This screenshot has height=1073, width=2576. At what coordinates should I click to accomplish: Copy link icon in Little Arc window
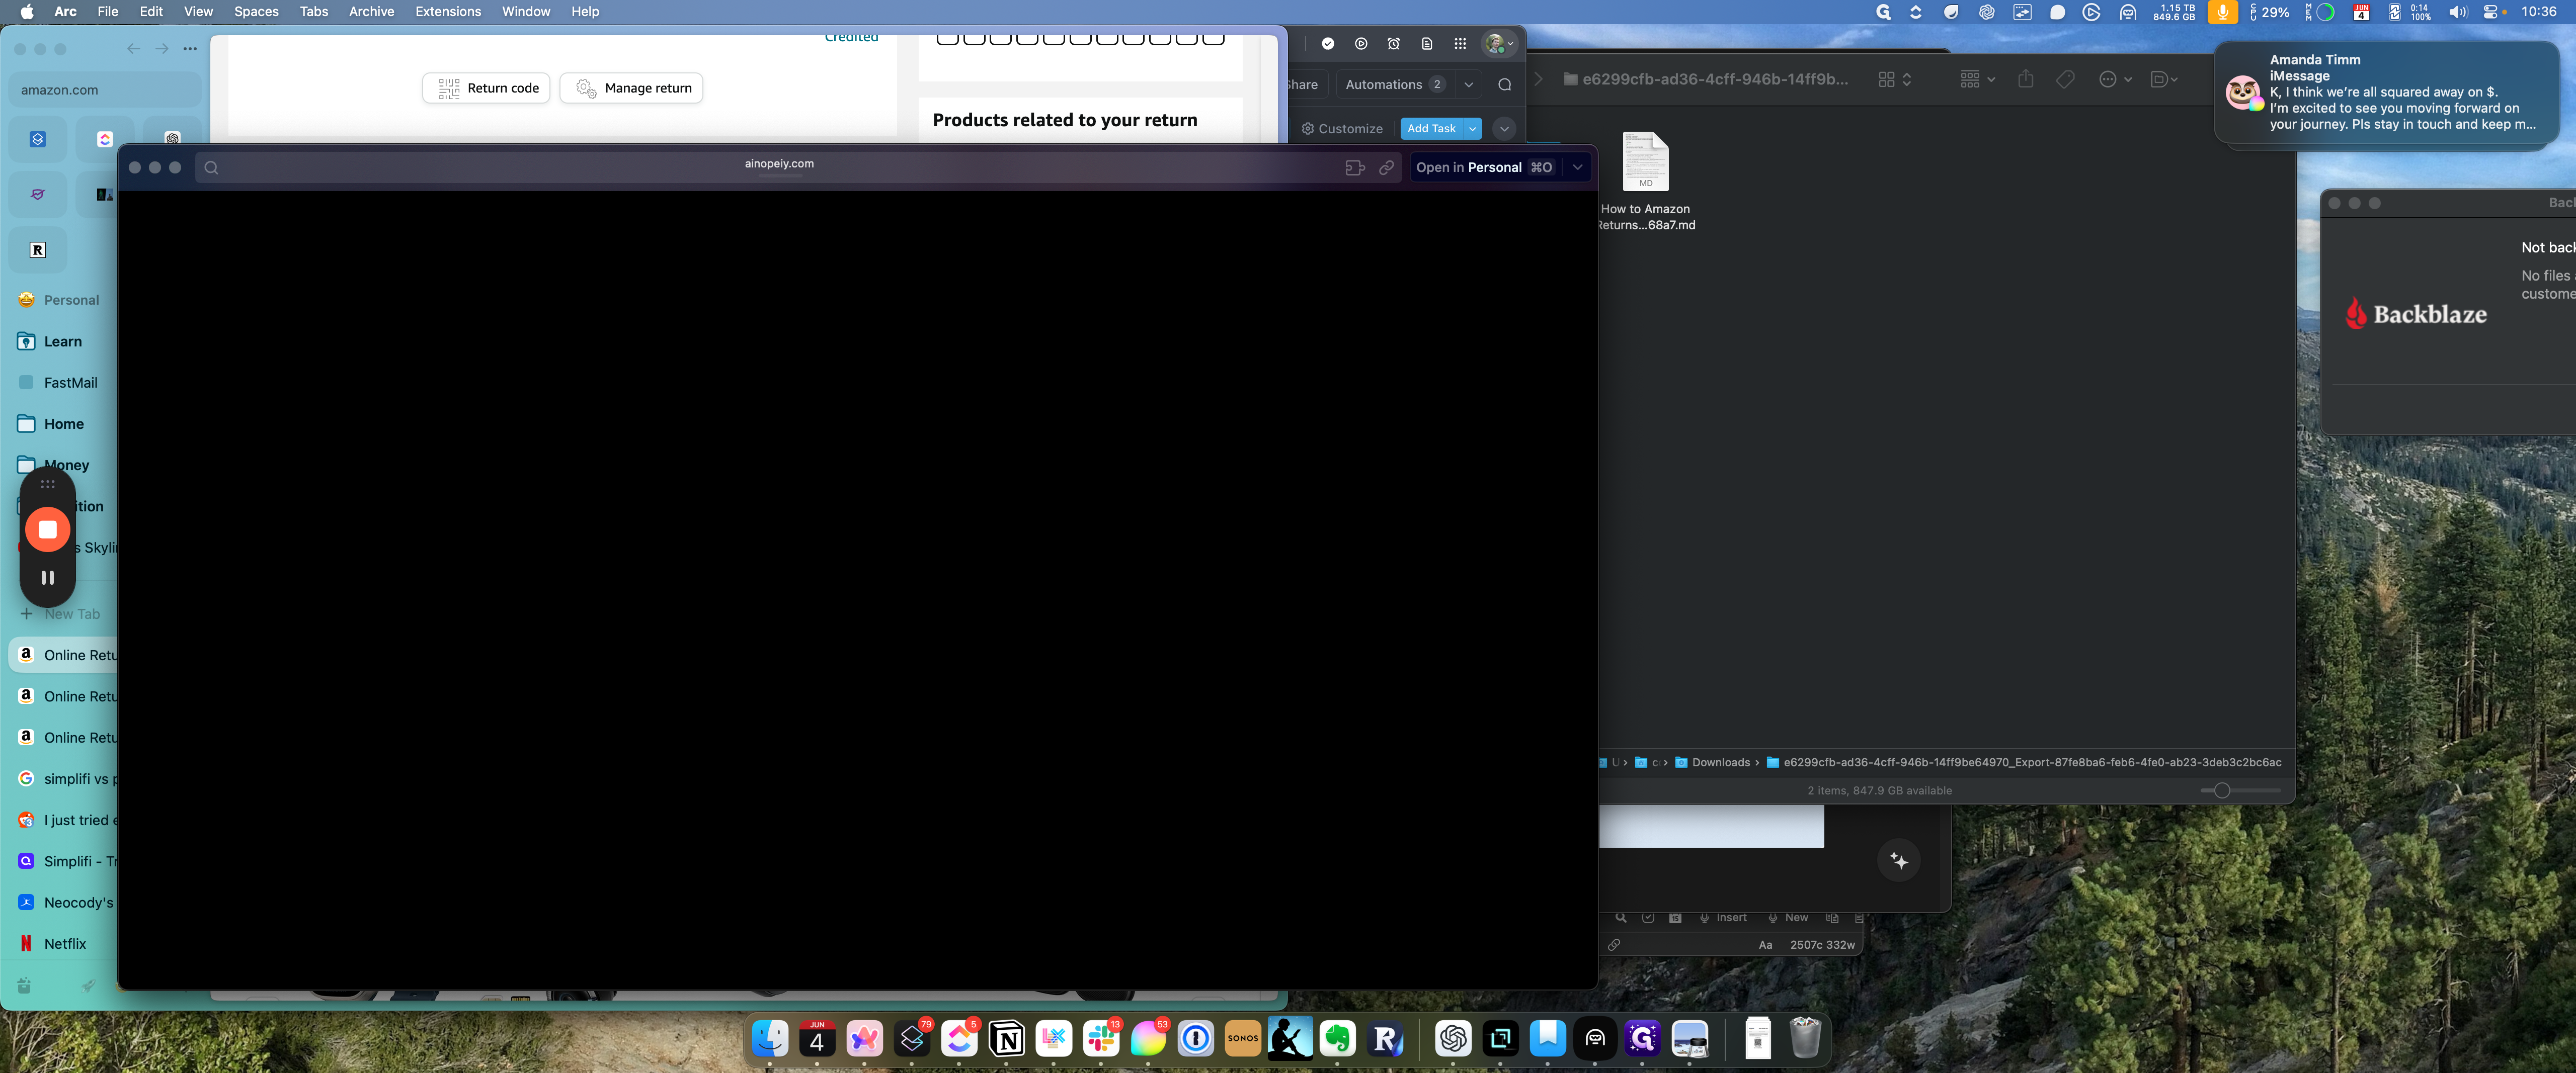point(1386,168)
